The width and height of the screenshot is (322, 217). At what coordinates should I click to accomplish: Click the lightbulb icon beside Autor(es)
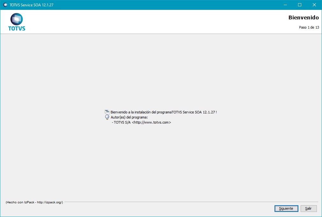coord(107,117)
